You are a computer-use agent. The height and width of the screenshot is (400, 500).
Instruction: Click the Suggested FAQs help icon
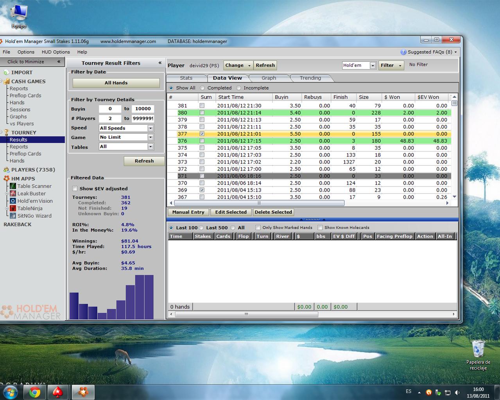403,52
